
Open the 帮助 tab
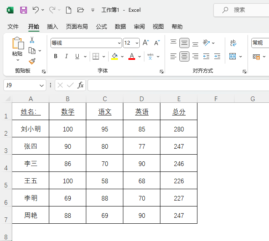point(177,27)
